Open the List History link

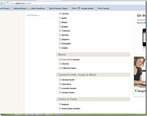(x=33, y=15)
